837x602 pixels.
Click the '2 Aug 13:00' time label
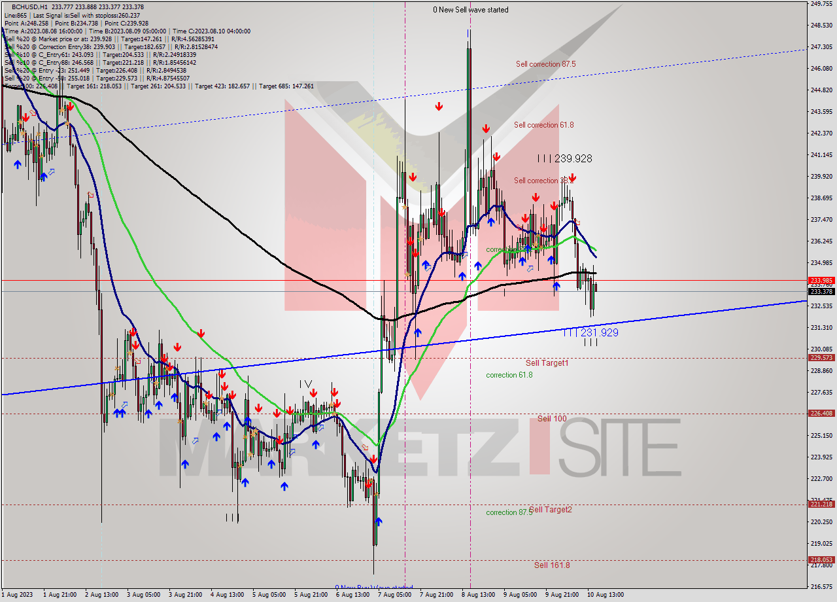tap(101, 595)
